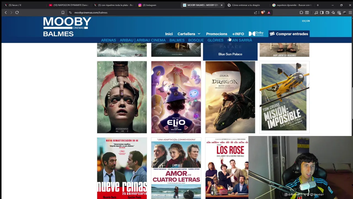The height and width of the screenshot is (199, 353).
Task: Toggle the browser sidebar panel icon
Action: [x=322, y=12]
